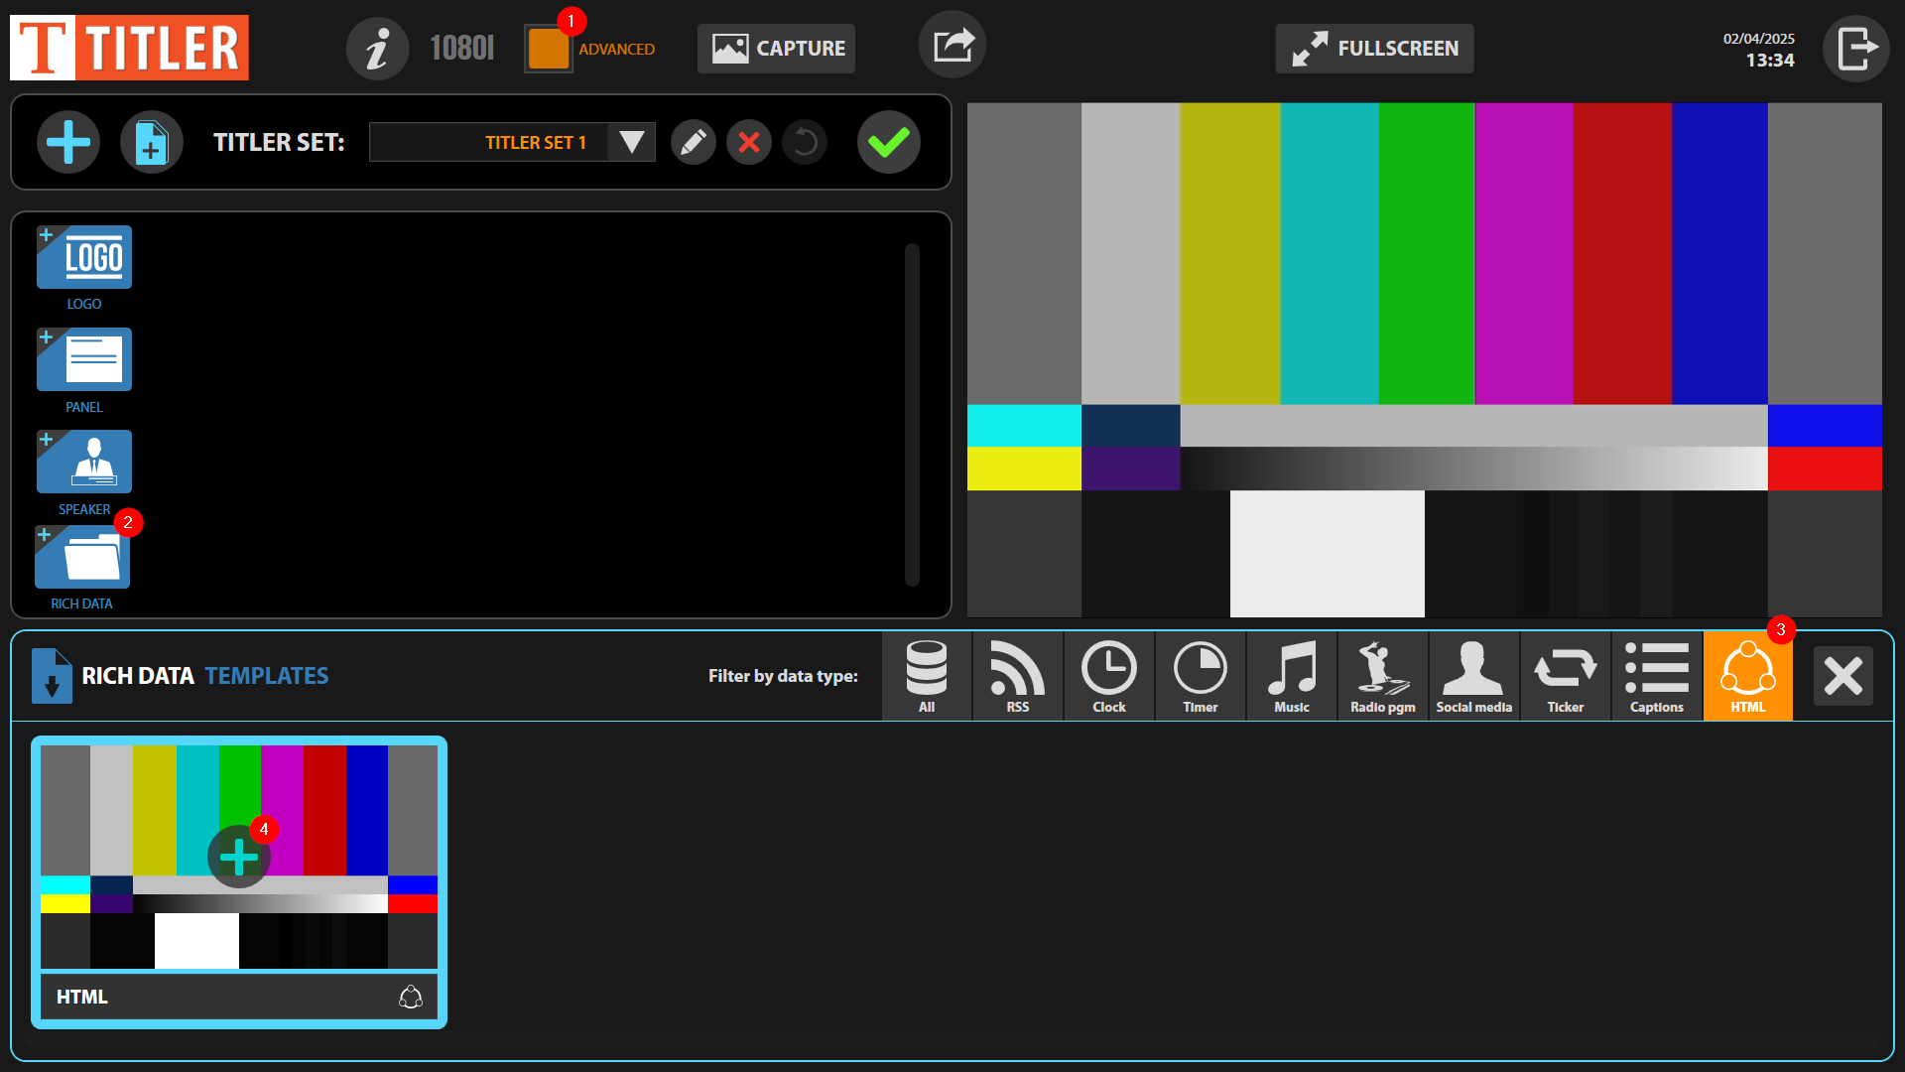This screenshot has height=1072, width=1905.
Task: Open the info button
Action: pos(377,48)
